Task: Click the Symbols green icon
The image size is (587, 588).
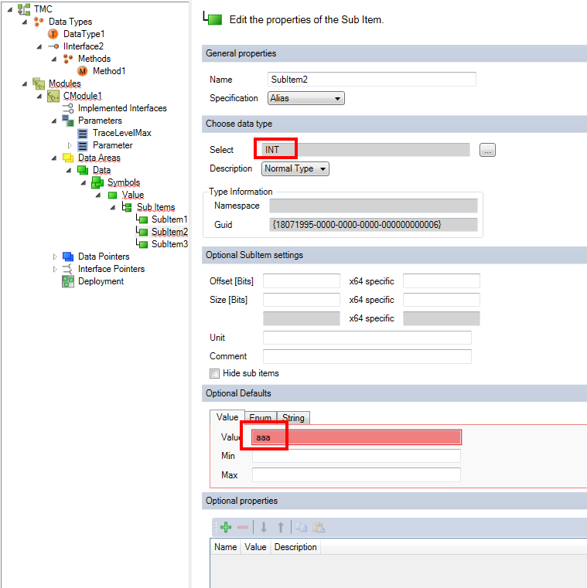Action: 97,182
